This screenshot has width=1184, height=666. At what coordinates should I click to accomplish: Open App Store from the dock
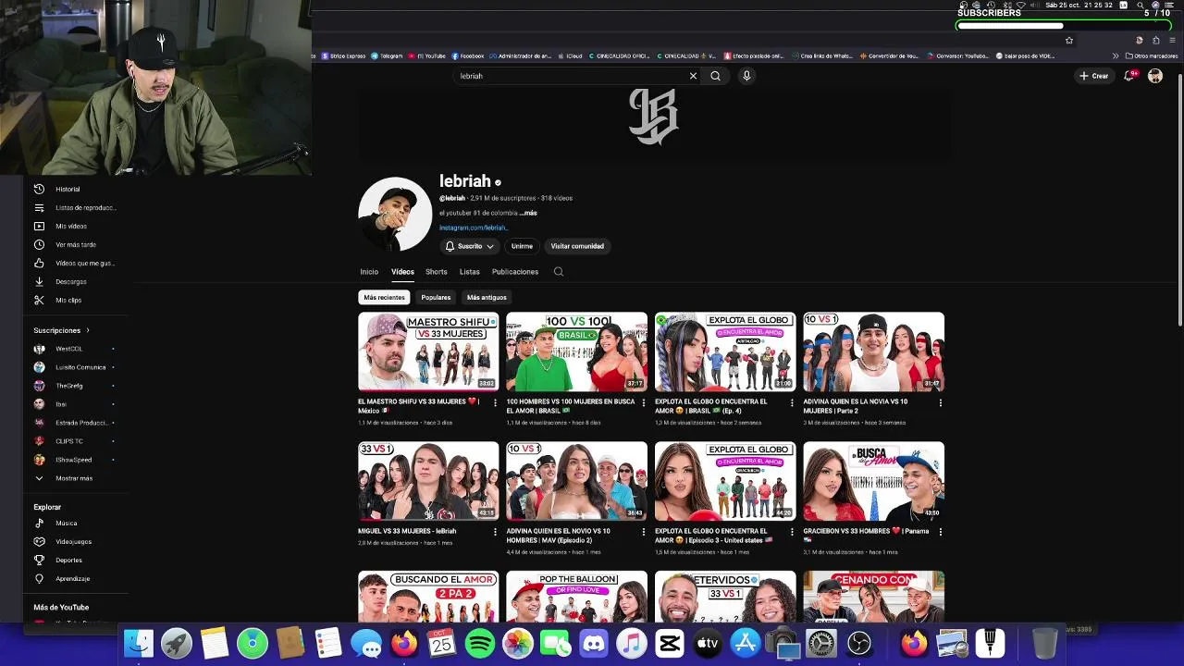[x=746, y=643]
